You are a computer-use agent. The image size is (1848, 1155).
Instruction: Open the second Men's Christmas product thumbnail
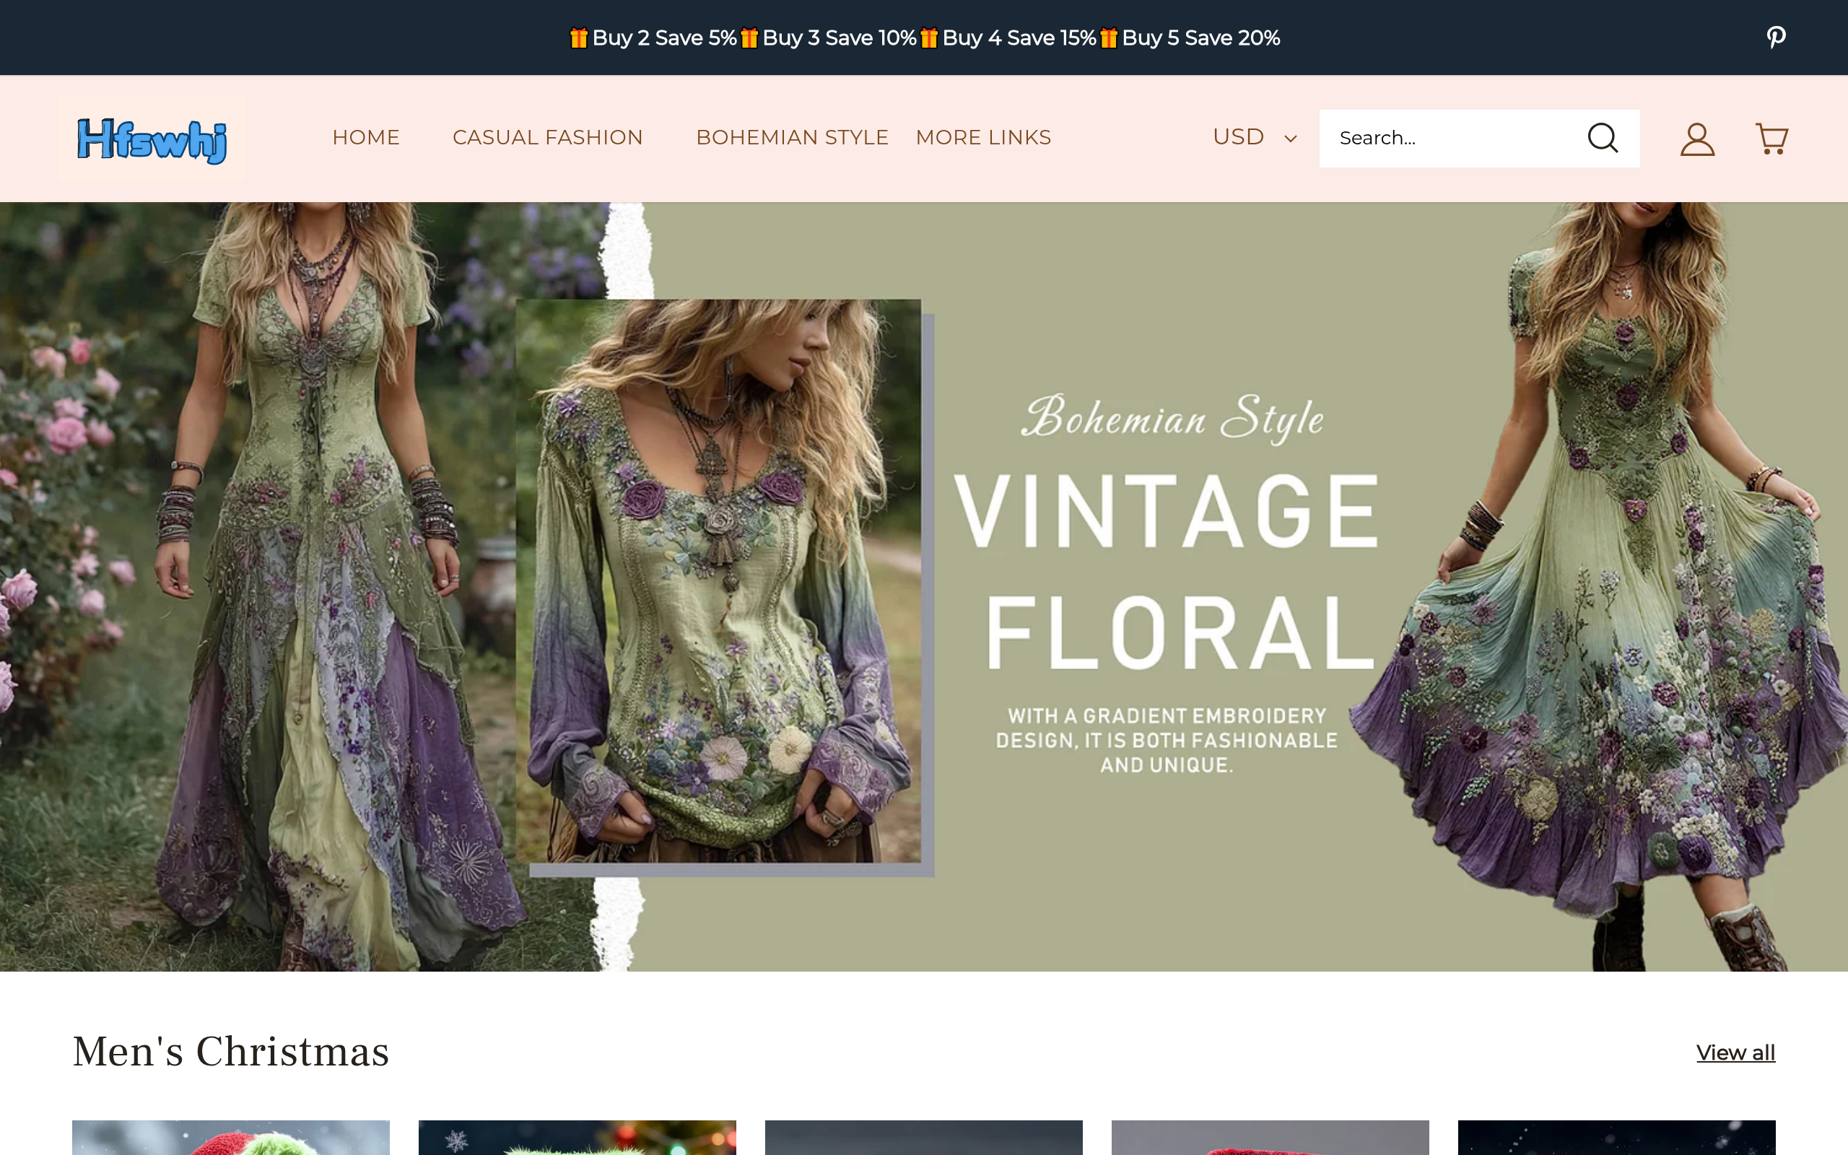(577, 1138)
